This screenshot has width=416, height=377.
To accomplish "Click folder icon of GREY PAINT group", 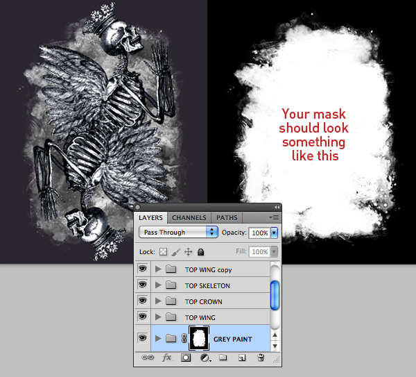I will tap(171, 338).
